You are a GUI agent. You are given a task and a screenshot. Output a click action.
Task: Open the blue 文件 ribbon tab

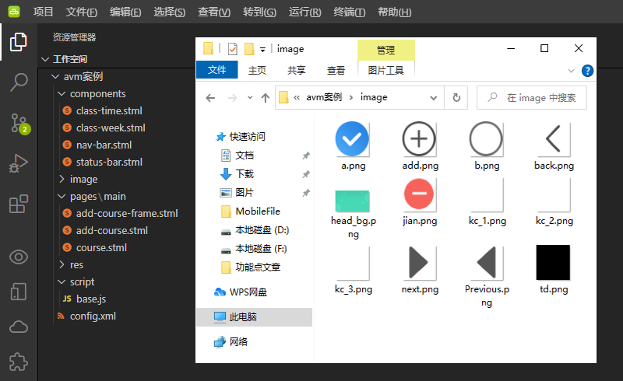point(217,70)
